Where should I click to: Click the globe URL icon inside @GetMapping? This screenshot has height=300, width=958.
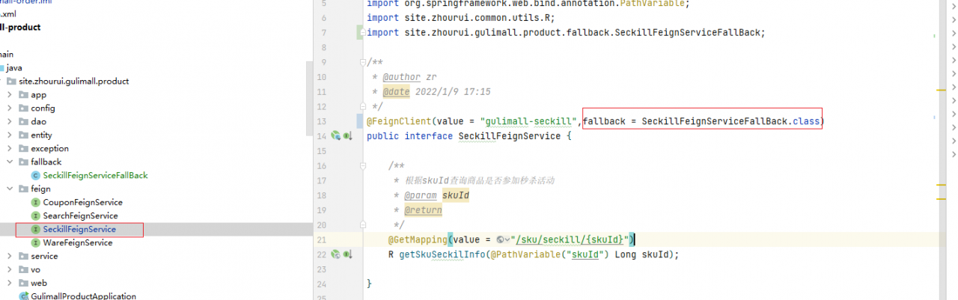click(x=501, y=239)
